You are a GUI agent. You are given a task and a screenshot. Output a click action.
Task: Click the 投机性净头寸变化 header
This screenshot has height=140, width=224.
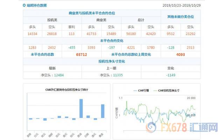(x=112, y=62)
